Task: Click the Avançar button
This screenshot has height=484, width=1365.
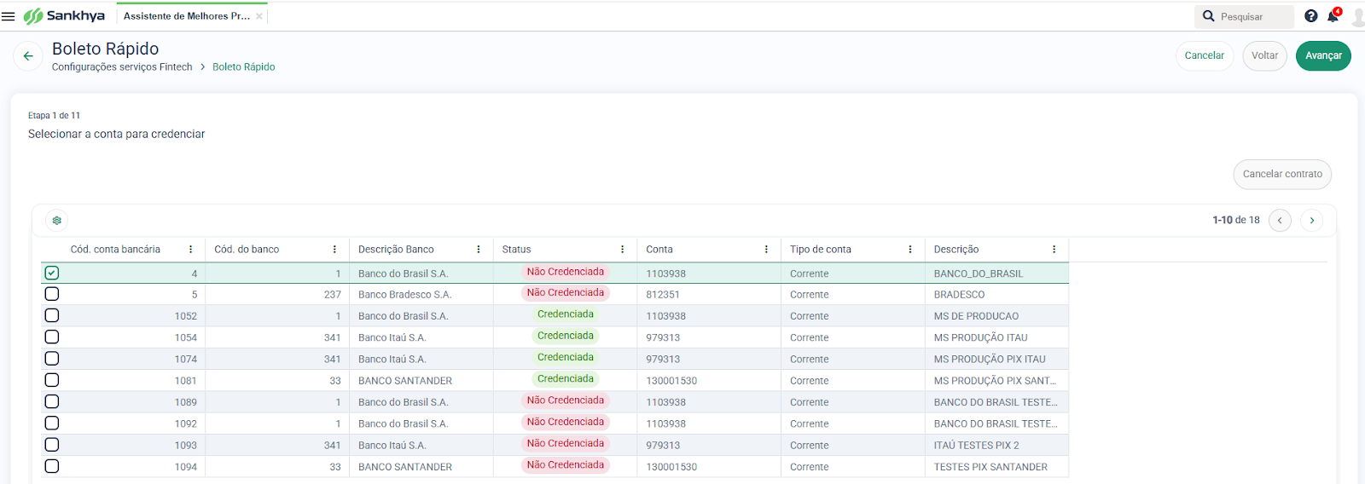Action: [1323, 55]
